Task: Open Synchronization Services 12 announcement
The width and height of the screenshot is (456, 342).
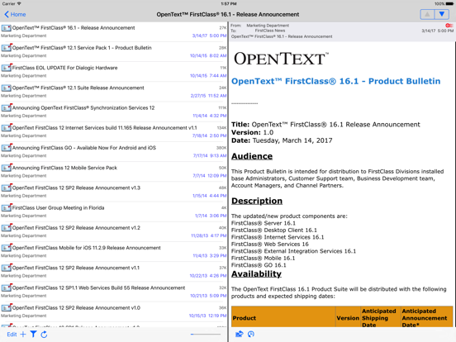Action: click(113, 112)
